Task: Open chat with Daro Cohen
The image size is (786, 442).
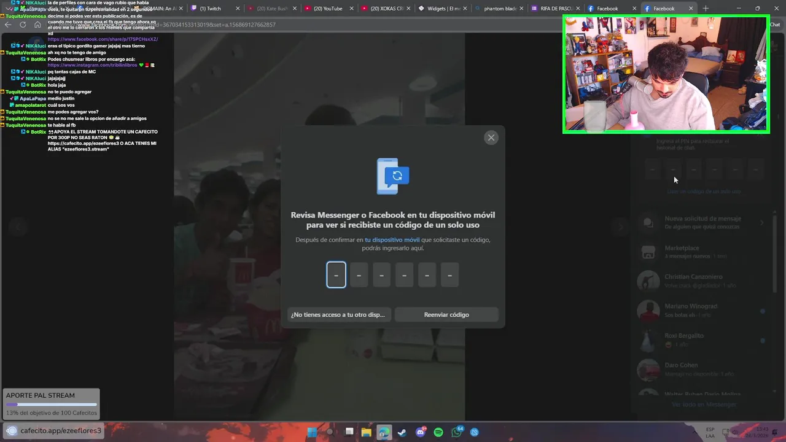Action: (702, 369)
